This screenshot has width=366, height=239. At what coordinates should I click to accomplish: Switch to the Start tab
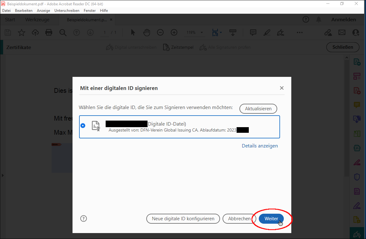(10, 20)
